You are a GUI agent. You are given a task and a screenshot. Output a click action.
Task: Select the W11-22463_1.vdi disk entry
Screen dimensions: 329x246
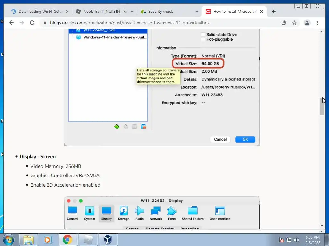click(x=108, y=30)
